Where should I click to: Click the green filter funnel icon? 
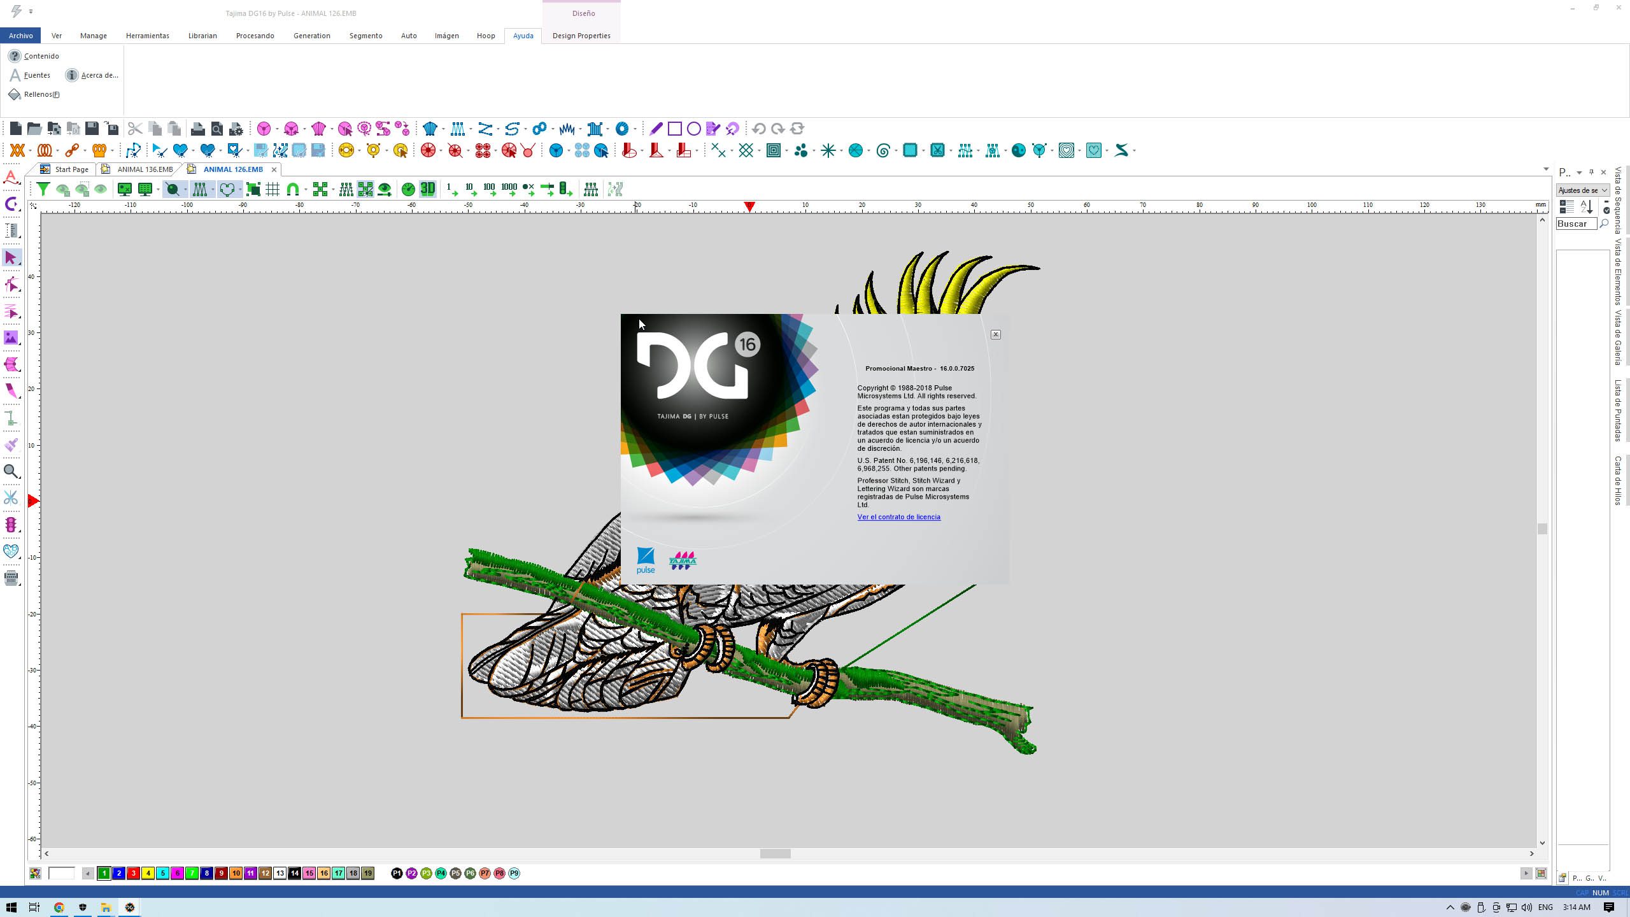[43, 189]
